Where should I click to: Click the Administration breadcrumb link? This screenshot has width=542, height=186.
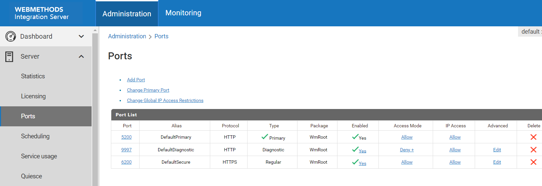pyautogui.click(x=127, y=36)
